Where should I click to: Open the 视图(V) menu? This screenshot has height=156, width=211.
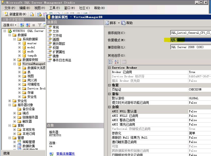point(39,8)
